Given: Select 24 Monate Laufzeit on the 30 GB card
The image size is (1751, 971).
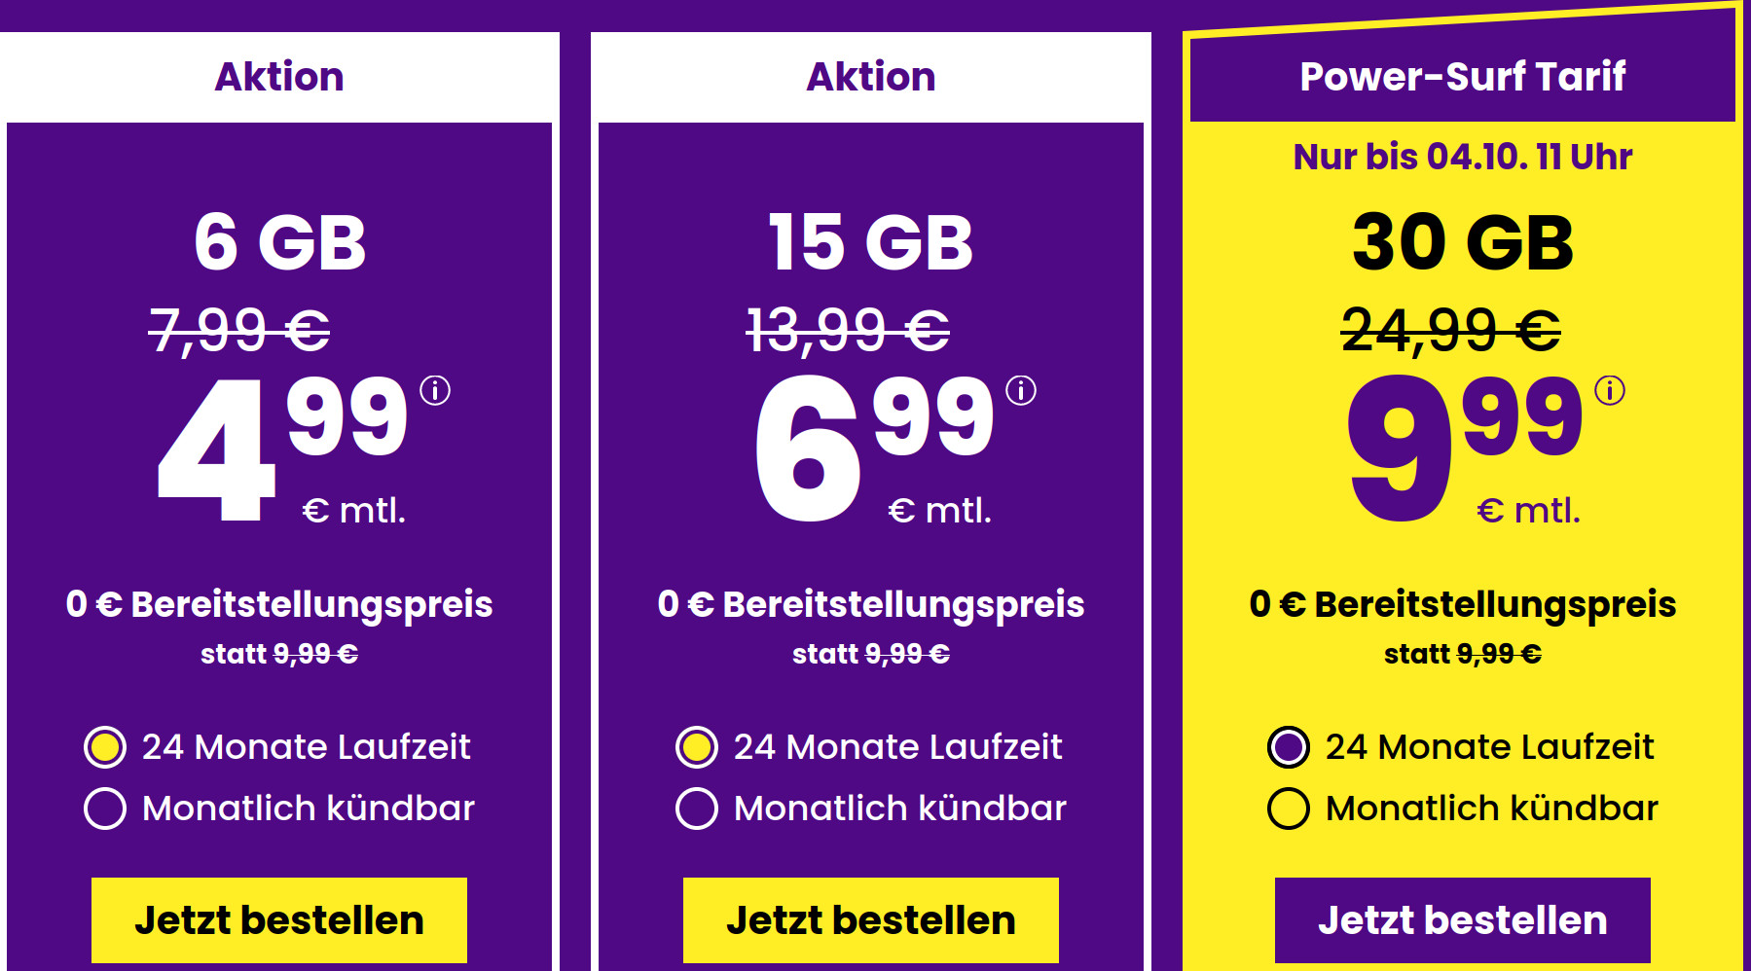Looking at the screenshot, I should (x=1287, y=747).
